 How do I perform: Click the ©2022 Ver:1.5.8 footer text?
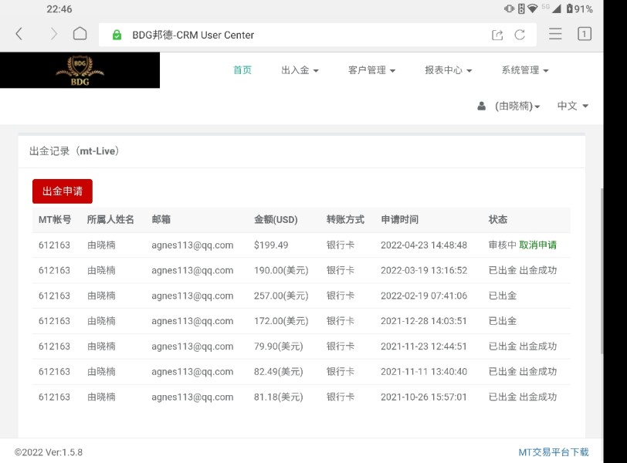[49, 452]
